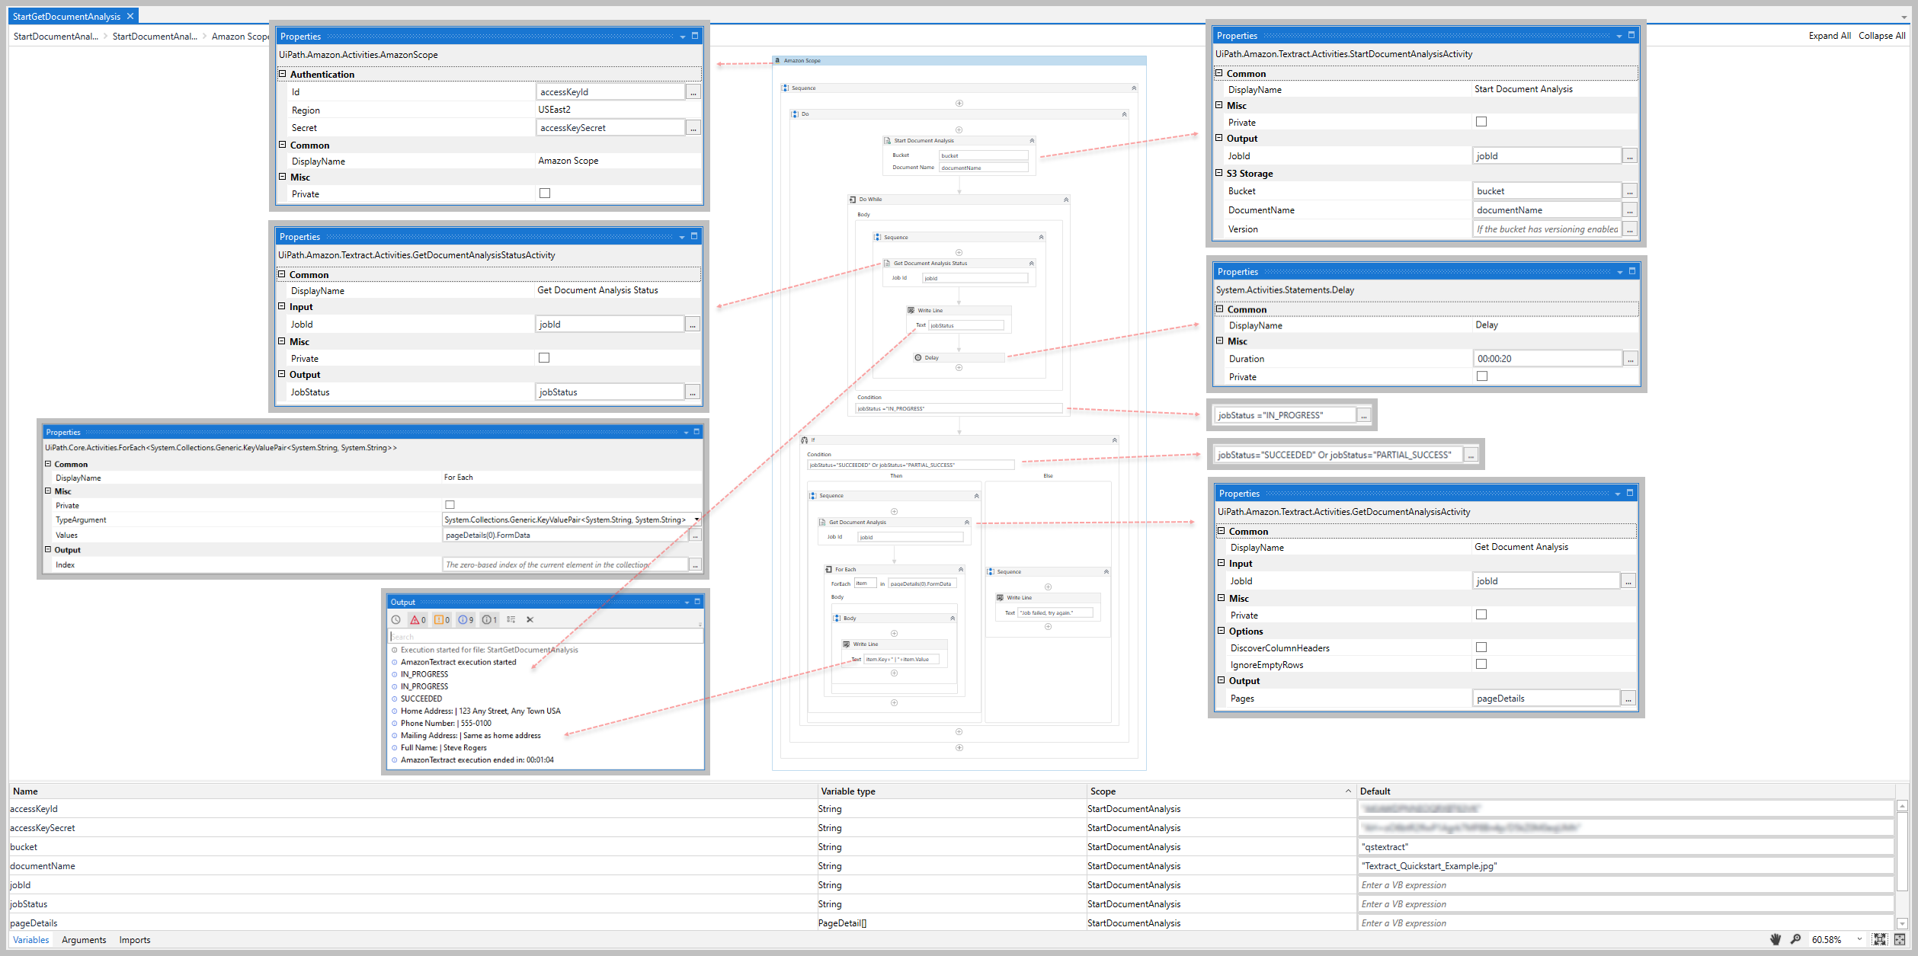Enable DiscoverColumnHeaders for Get Document Analysis
The height and width of the screenshot is (956, 1918).
pyautogui.click(x=1481, y=647)
